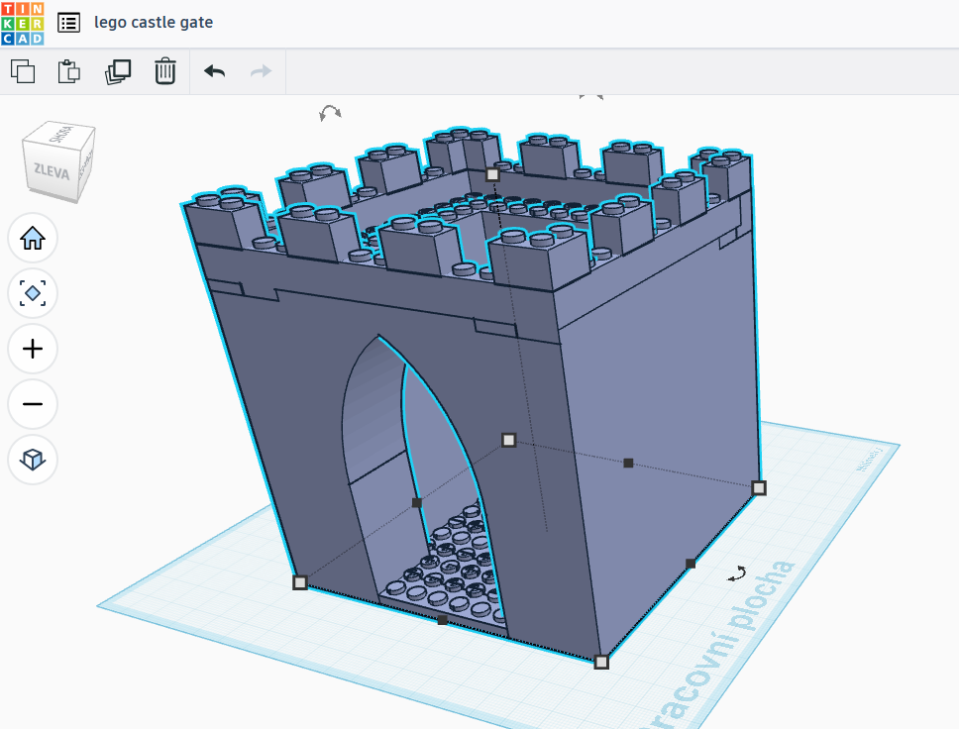Click the Copy toolbar icon
The width and height of the screenshot is (959, 729).
(x=23, y=71)
